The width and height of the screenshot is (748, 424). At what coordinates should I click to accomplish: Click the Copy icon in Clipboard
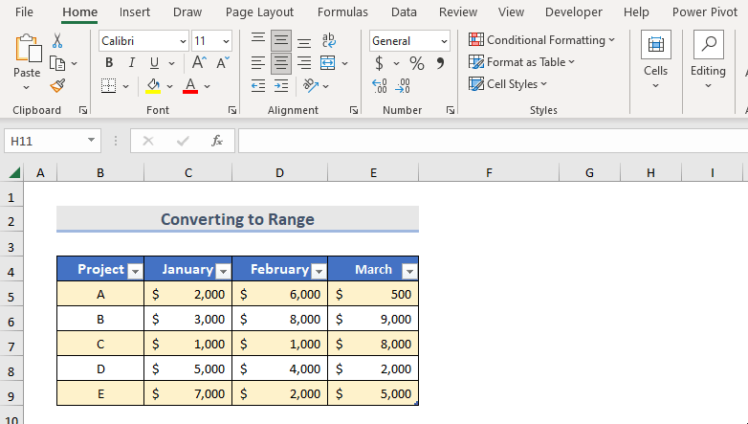[x=57, y=63]
